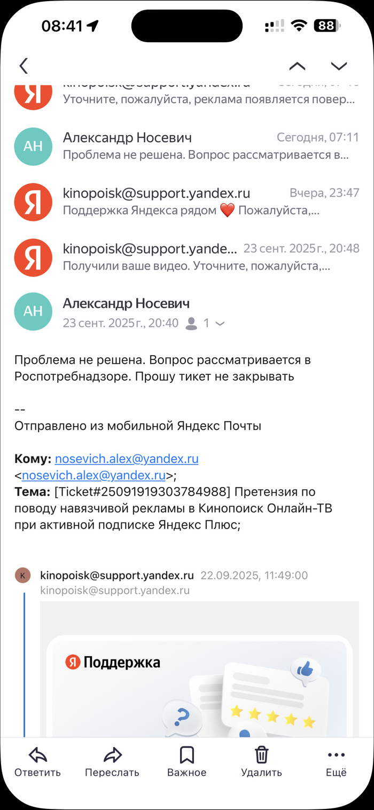Tap the red Я avatar of the Вчера message

pyautogui.click(x=33, y=202)
